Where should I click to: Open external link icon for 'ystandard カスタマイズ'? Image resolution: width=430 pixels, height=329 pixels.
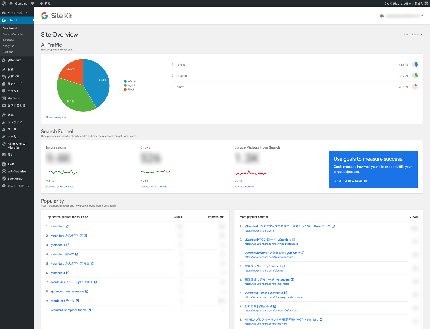(85, 236)
